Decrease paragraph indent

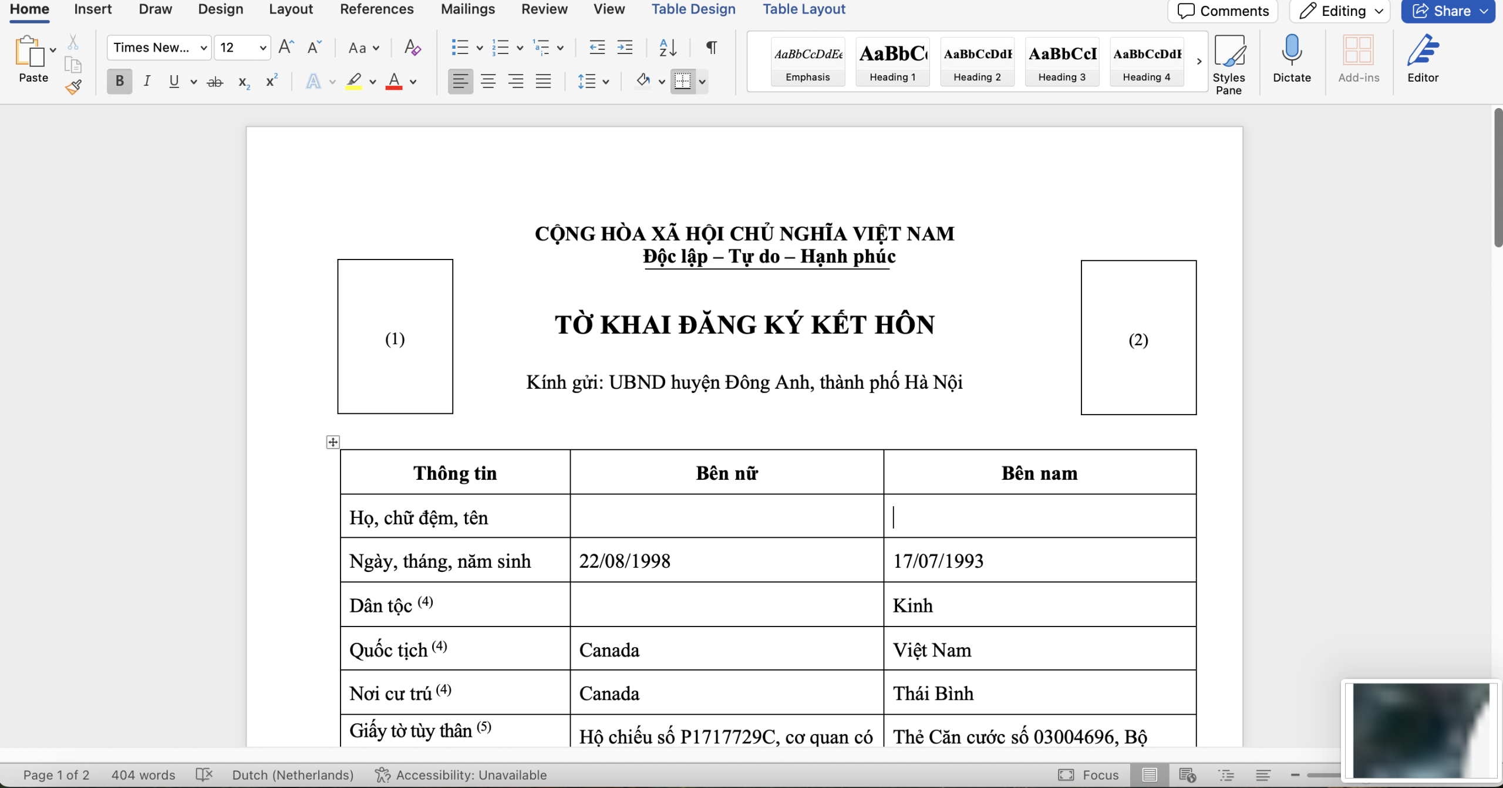[x=597, y=47]
